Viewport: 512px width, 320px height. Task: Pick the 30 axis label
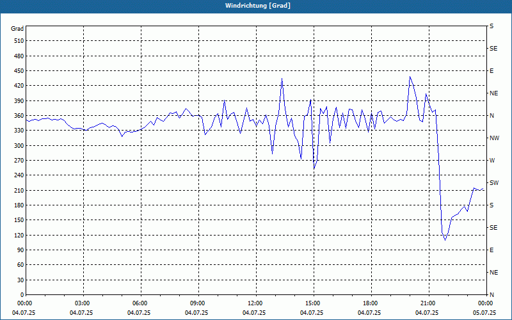tap(20, 280)
